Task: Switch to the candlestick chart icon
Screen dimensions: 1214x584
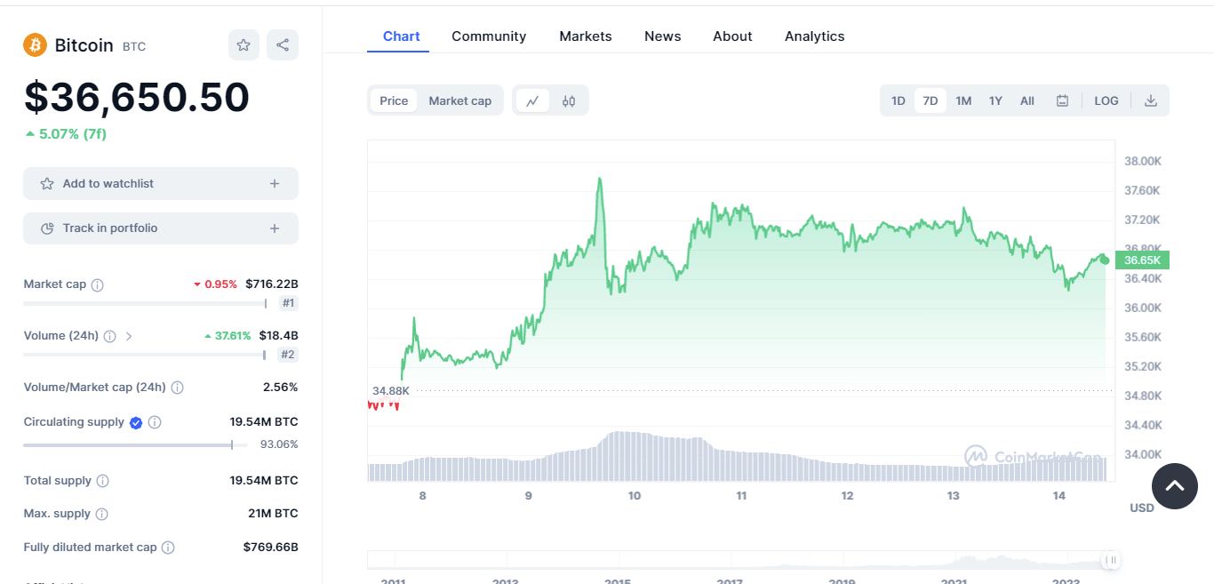Action: coord(569,100)
